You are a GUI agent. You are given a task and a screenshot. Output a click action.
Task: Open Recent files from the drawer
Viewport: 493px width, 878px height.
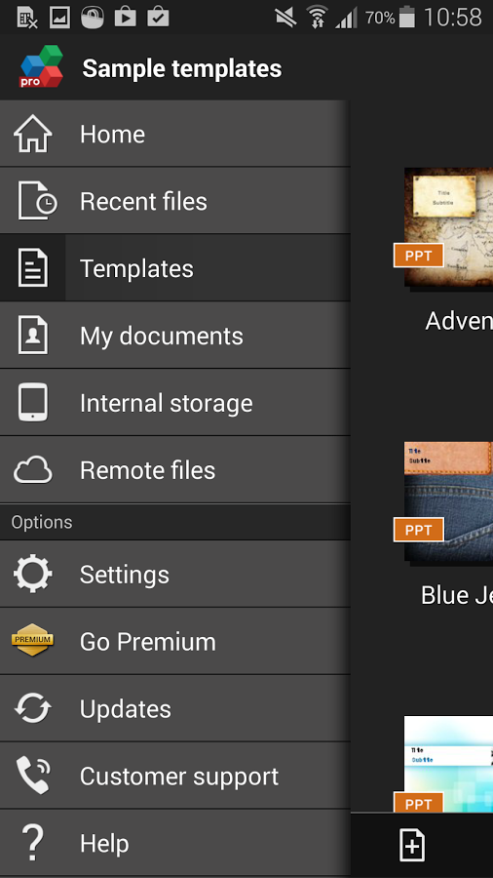pyautogui.click(x=175, y=201)
